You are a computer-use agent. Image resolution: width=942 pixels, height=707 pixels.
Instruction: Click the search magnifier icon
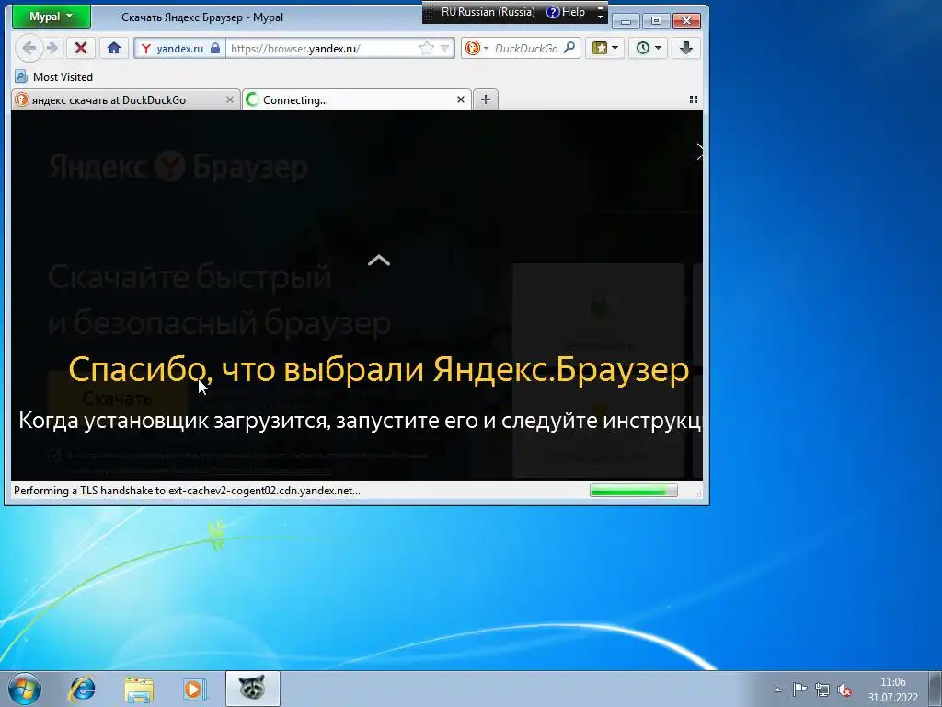coord(569,48)
